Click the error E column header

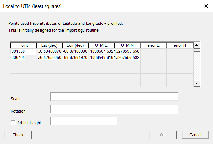[x=153, y=45]
